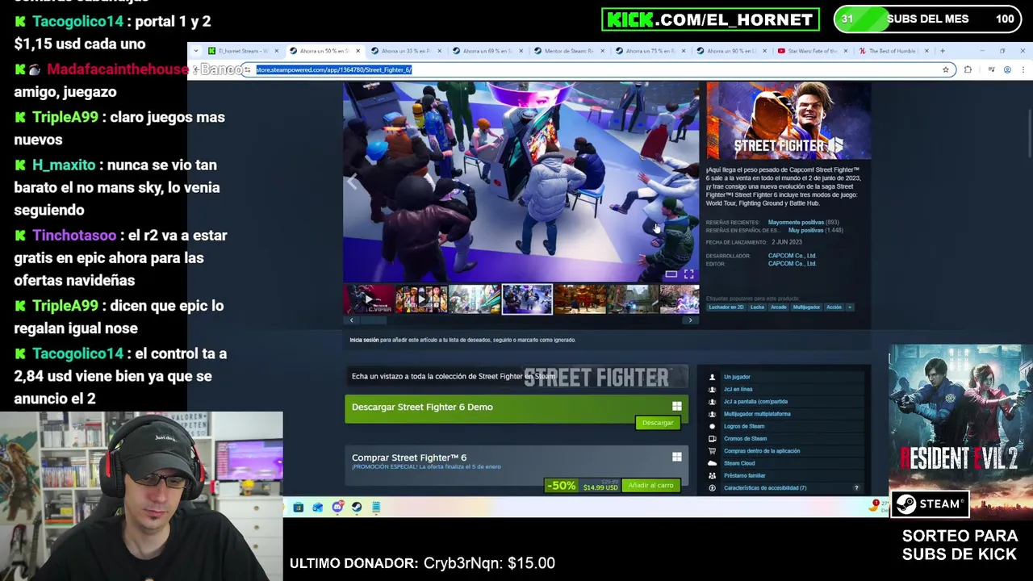The height and width of the screenshot is (581, 1033).
Task: Click Añadir al carro button
Action: pyautogui.click(x=650, y=485)
